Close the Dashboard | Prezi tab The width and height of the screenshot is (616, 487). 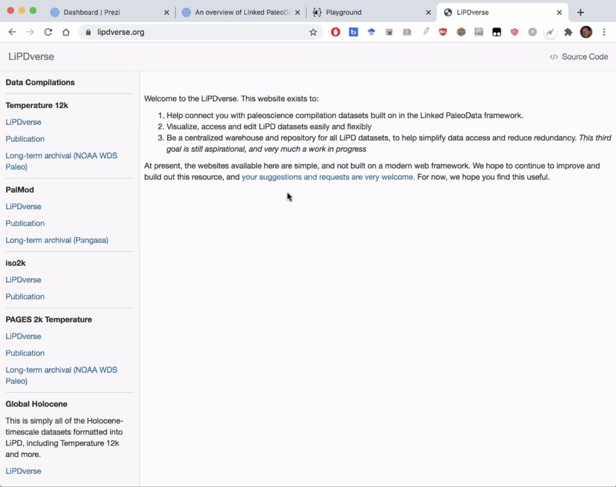(x=166, y=12)
